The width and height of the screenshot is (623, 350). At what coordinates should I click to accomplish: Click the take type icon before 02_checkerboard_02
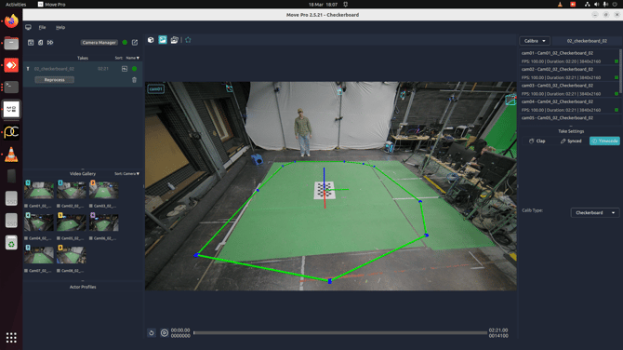(x=28, y=69)
